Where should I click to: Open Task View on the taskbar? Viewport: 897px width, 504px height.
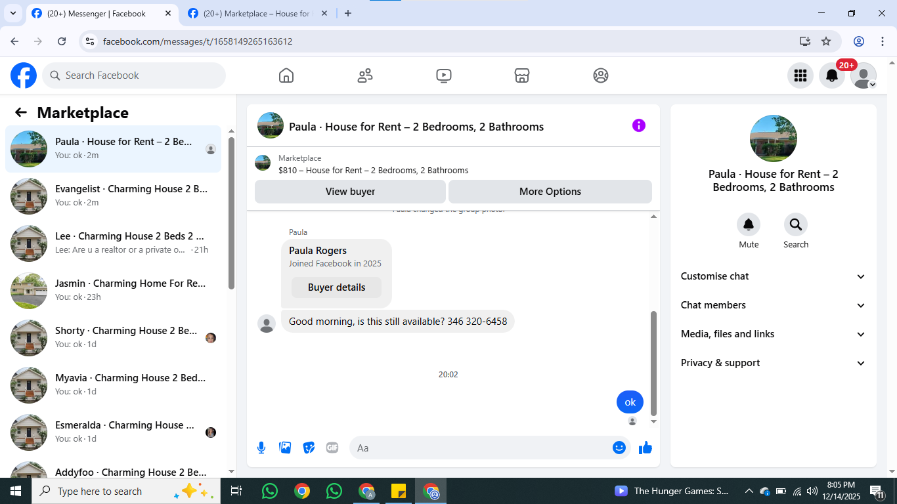236,491
